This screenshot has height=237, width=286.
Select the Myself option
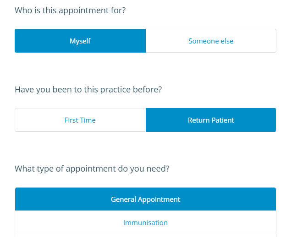pos(80,41)
